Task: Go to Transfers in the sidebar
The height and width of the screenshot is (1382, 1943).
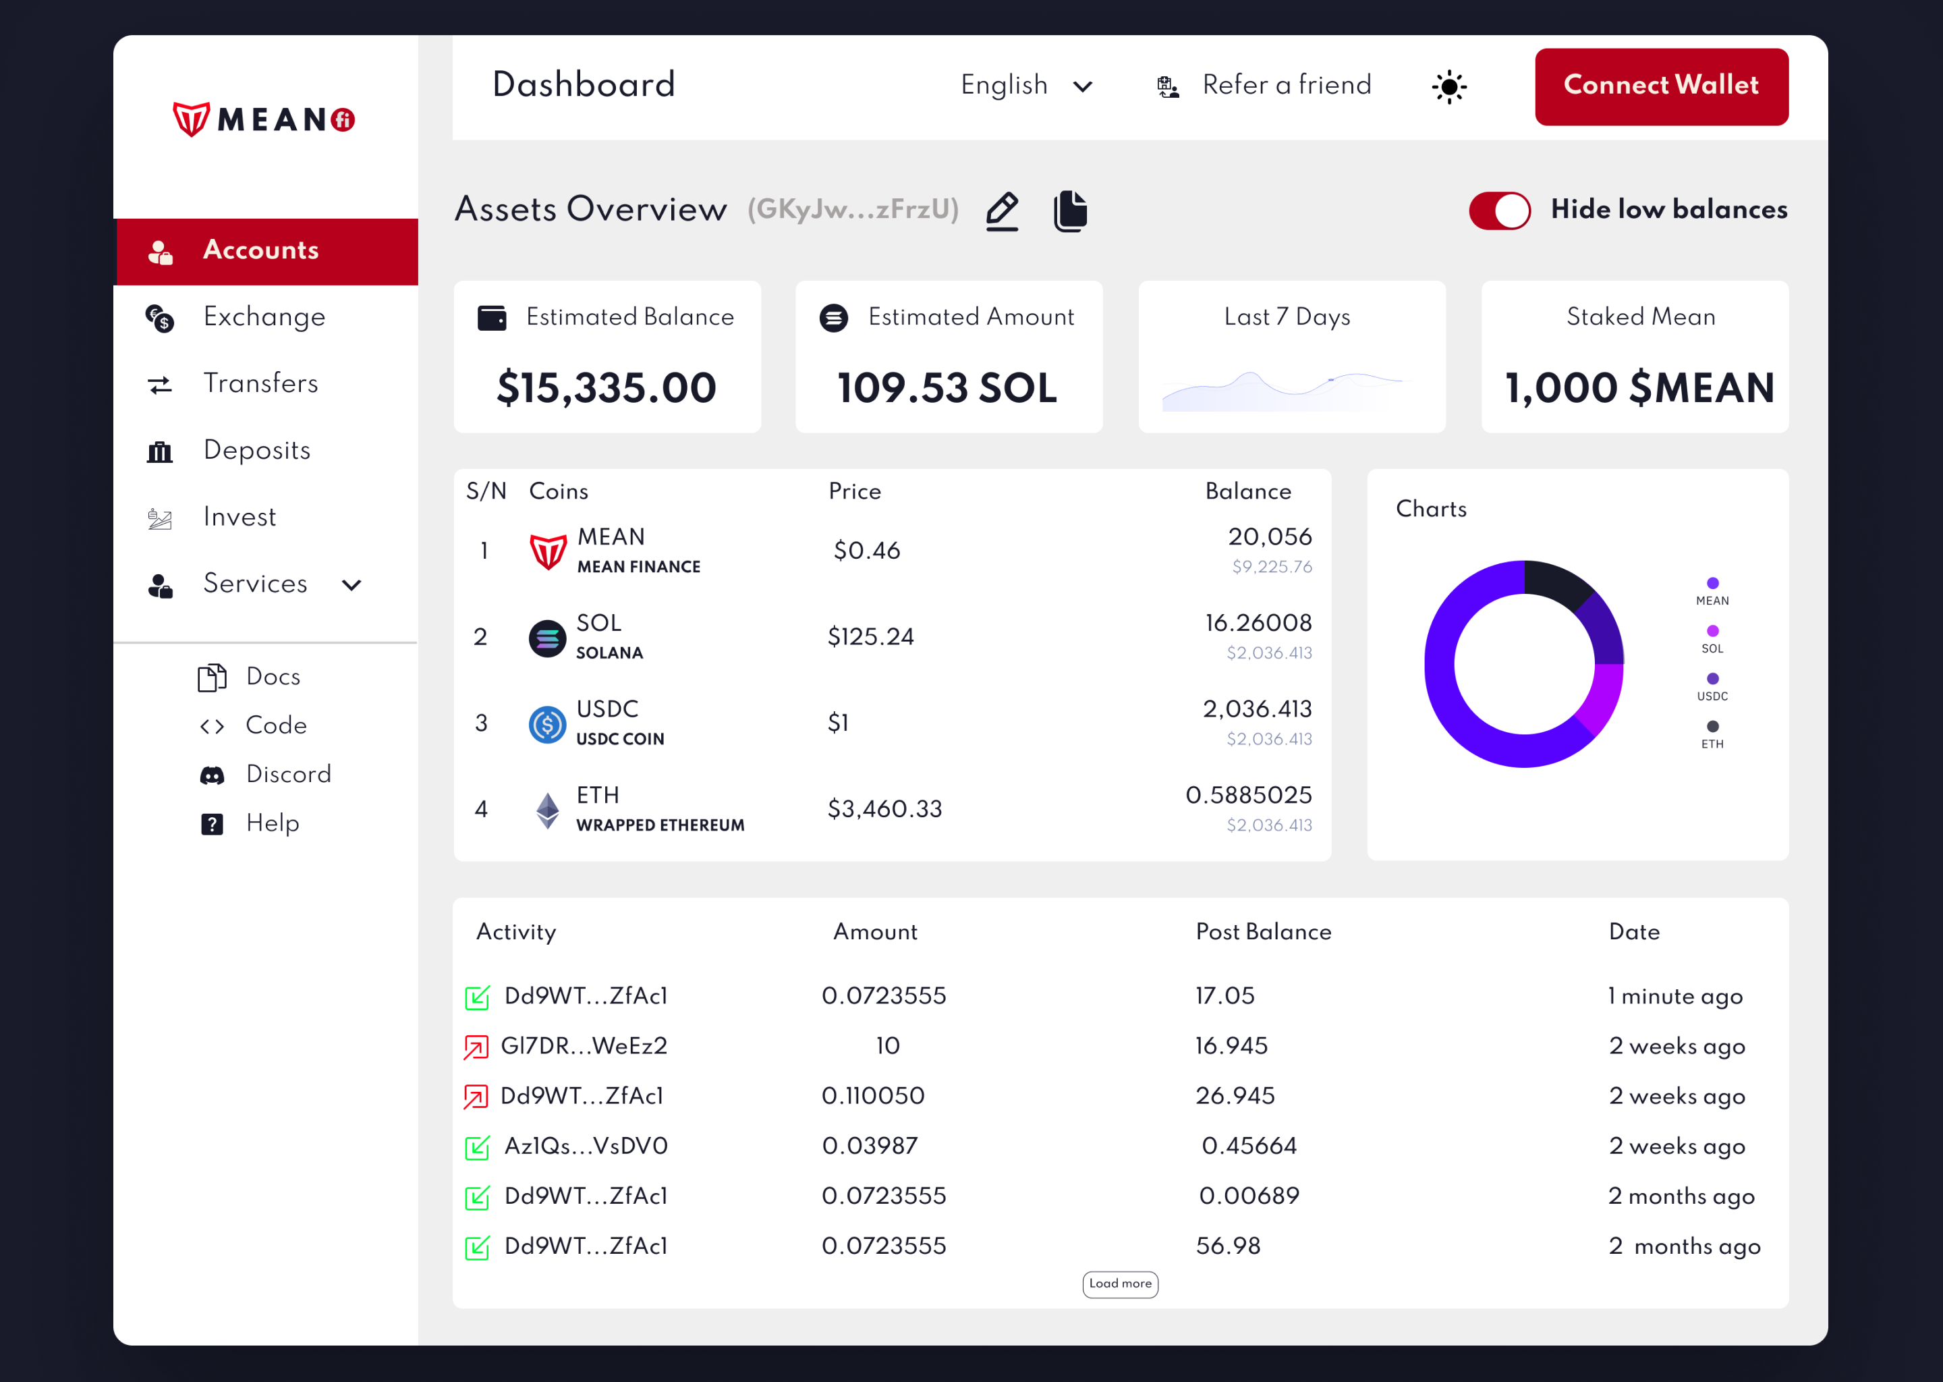Action: point(260,384)
